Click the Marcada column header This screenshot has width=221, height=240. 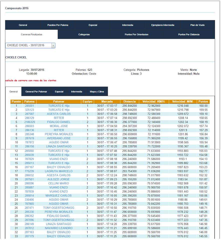tap(107, 102)
